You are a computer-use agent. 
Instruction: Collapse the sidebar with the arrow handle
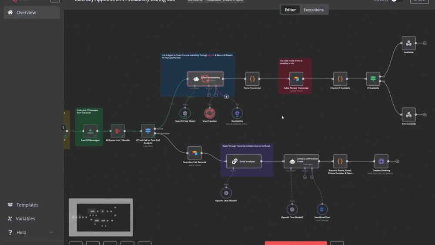[x=63, y=128]
